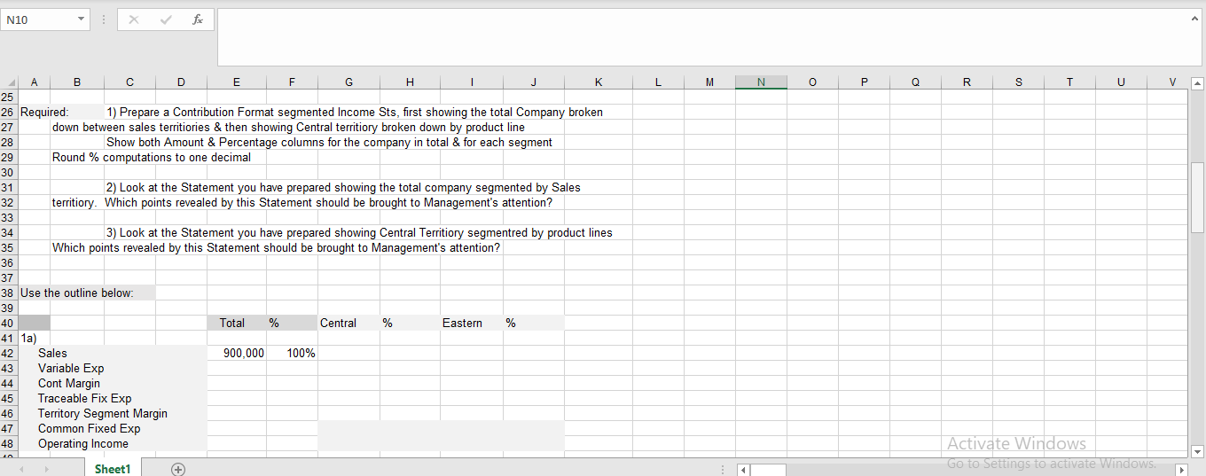Image resolution: width=1206 pixels, height=476 pixels.
Task: Click vertical scrollbar down arrow
Action: point(1196,451)
